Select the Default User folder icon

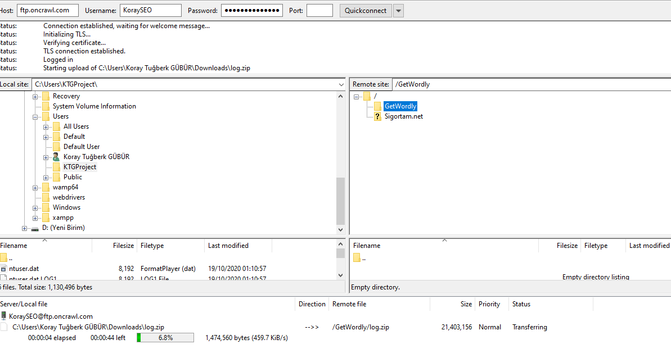click(x=56, y=147)
